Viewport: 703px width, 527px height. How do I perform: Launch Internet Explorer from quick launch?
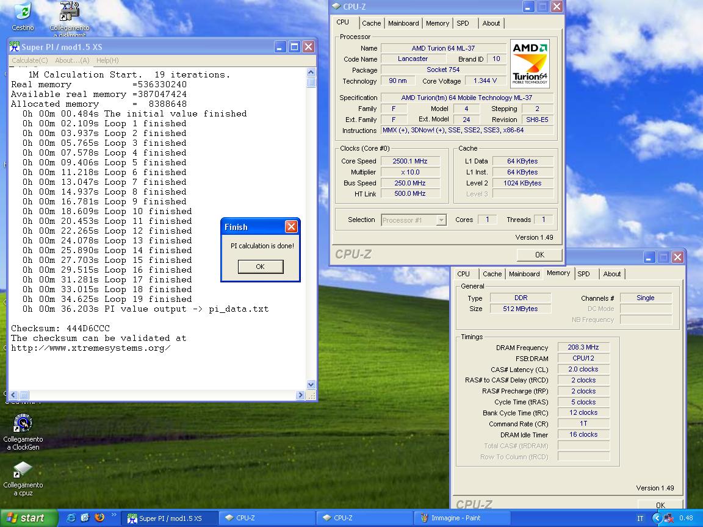click(x=71, y=518)
